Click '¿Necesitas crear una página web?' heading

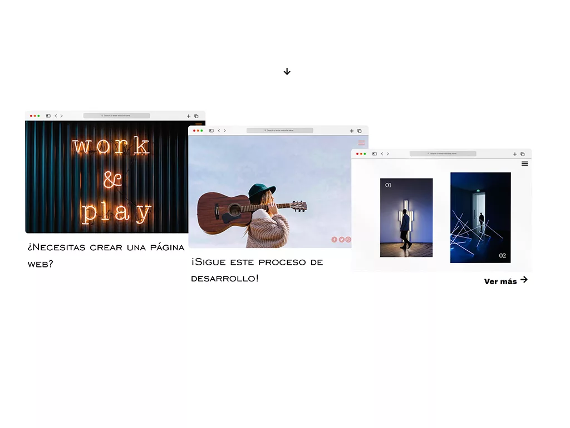106,255
